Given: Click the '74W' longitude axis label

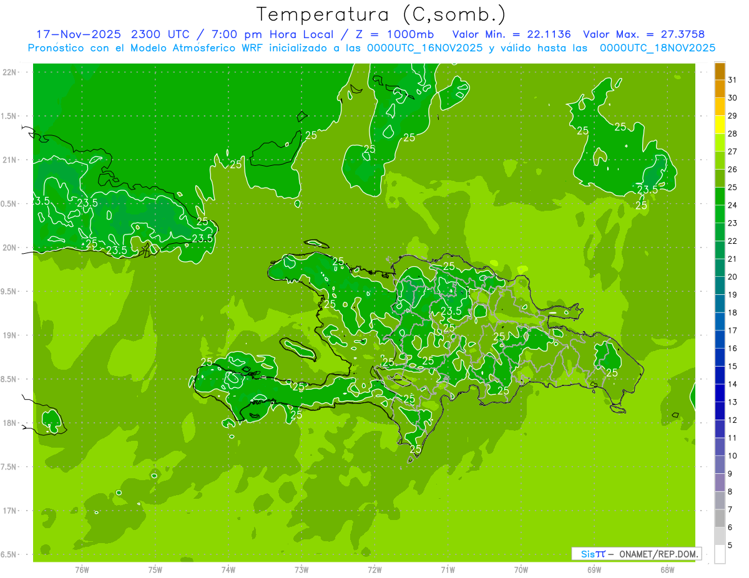Looking at the screenshot, I should 228,569.
